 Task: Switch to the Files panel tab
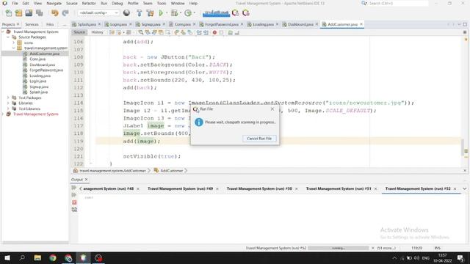(50, 24)
